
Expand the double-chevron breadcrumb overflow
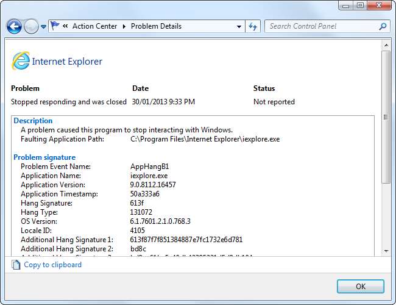(66, 26)
